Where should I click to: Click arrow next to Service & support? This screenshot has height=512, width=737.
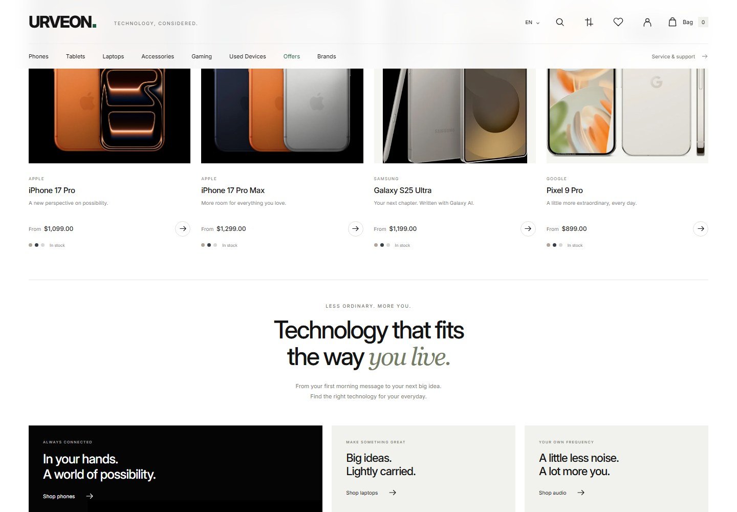tap(705, 56)
